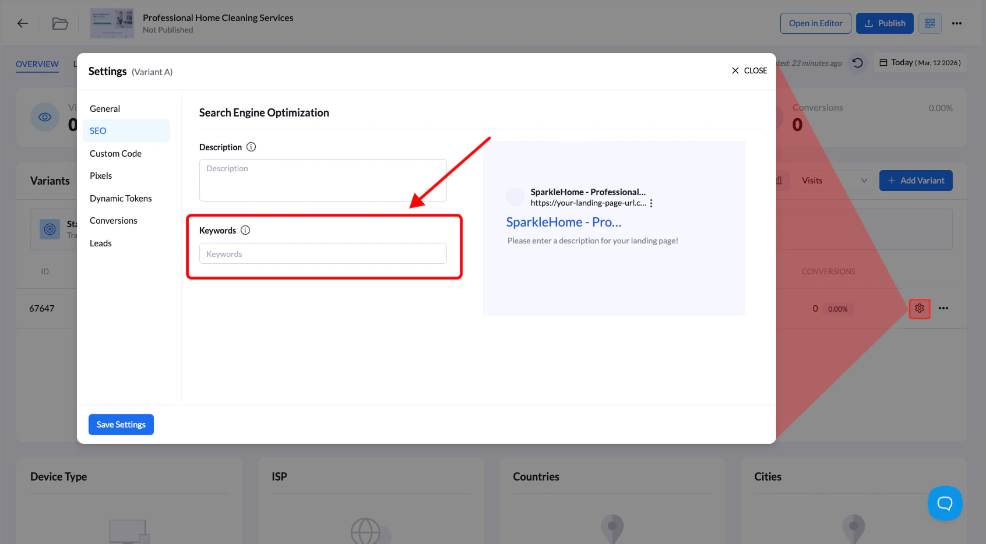The width and height of the screenshot is (986, 544).
Task: Click the target icon in variant card
Action: point(50,229)
